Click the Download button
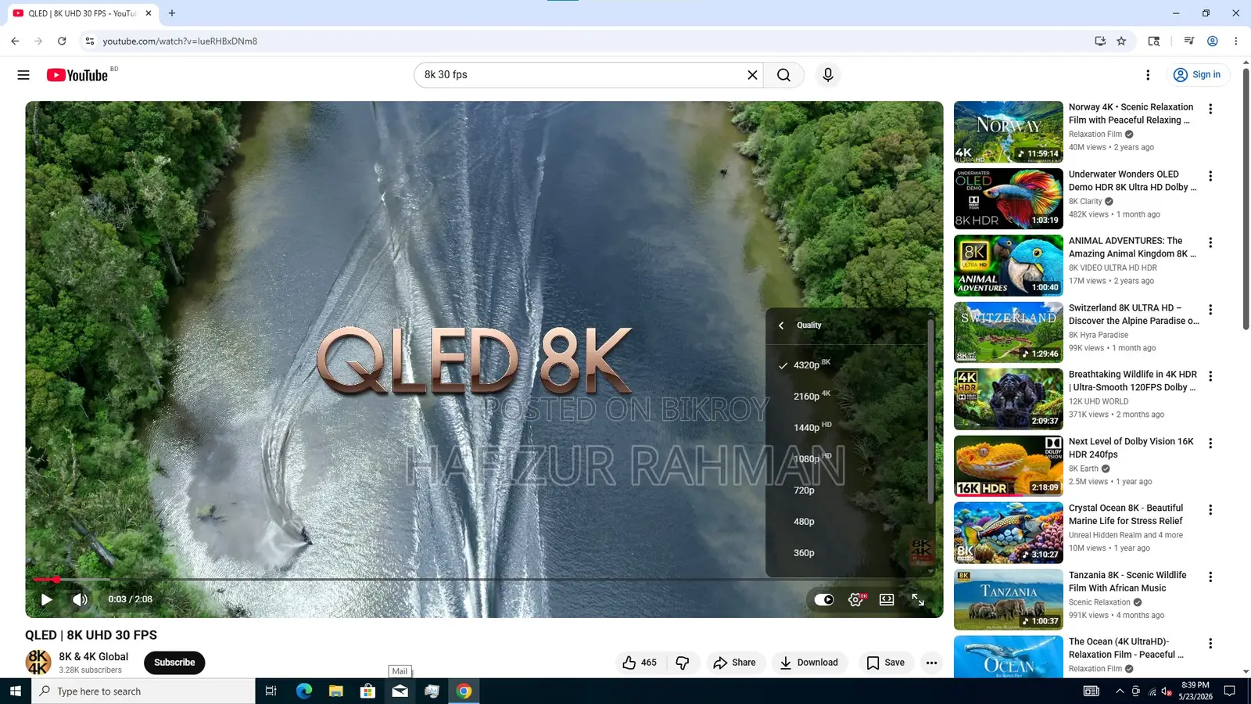 pos(809,663)
